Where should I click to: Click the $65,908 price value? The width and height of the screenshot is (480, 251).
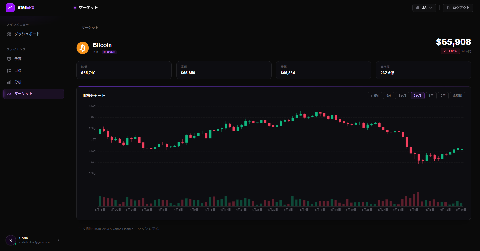tap(453, 42)
